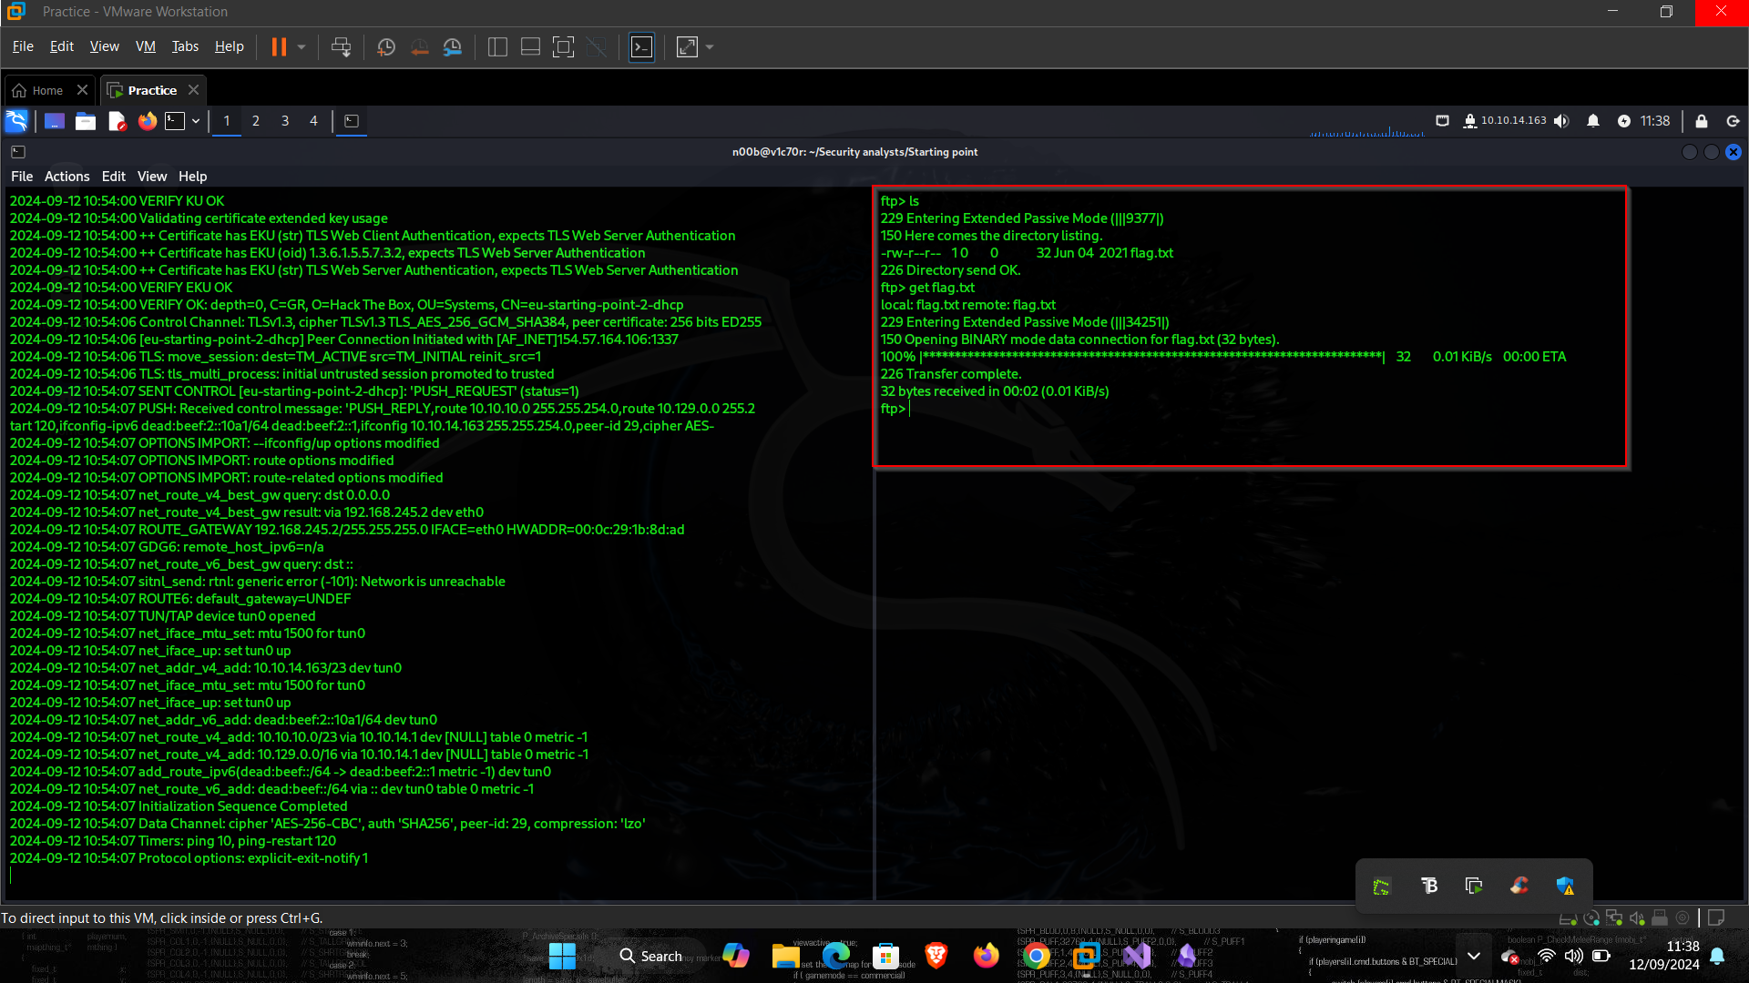Take a VM snapshot

(x=386, y=47)
